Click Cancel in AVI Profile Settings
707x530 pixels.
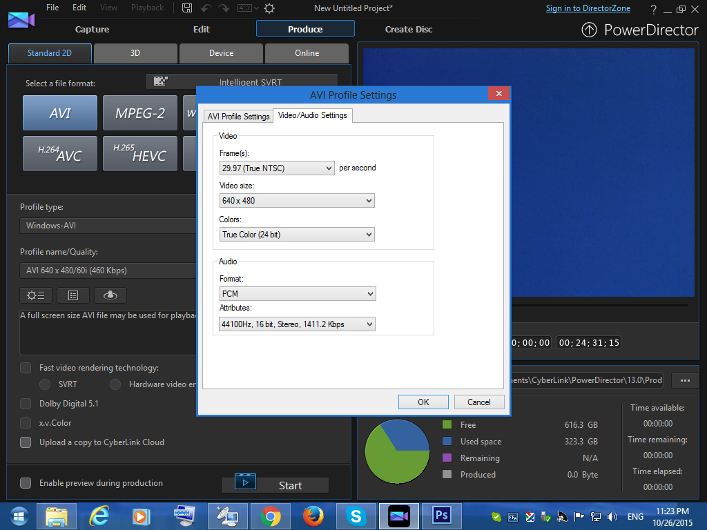coord(479,402)
